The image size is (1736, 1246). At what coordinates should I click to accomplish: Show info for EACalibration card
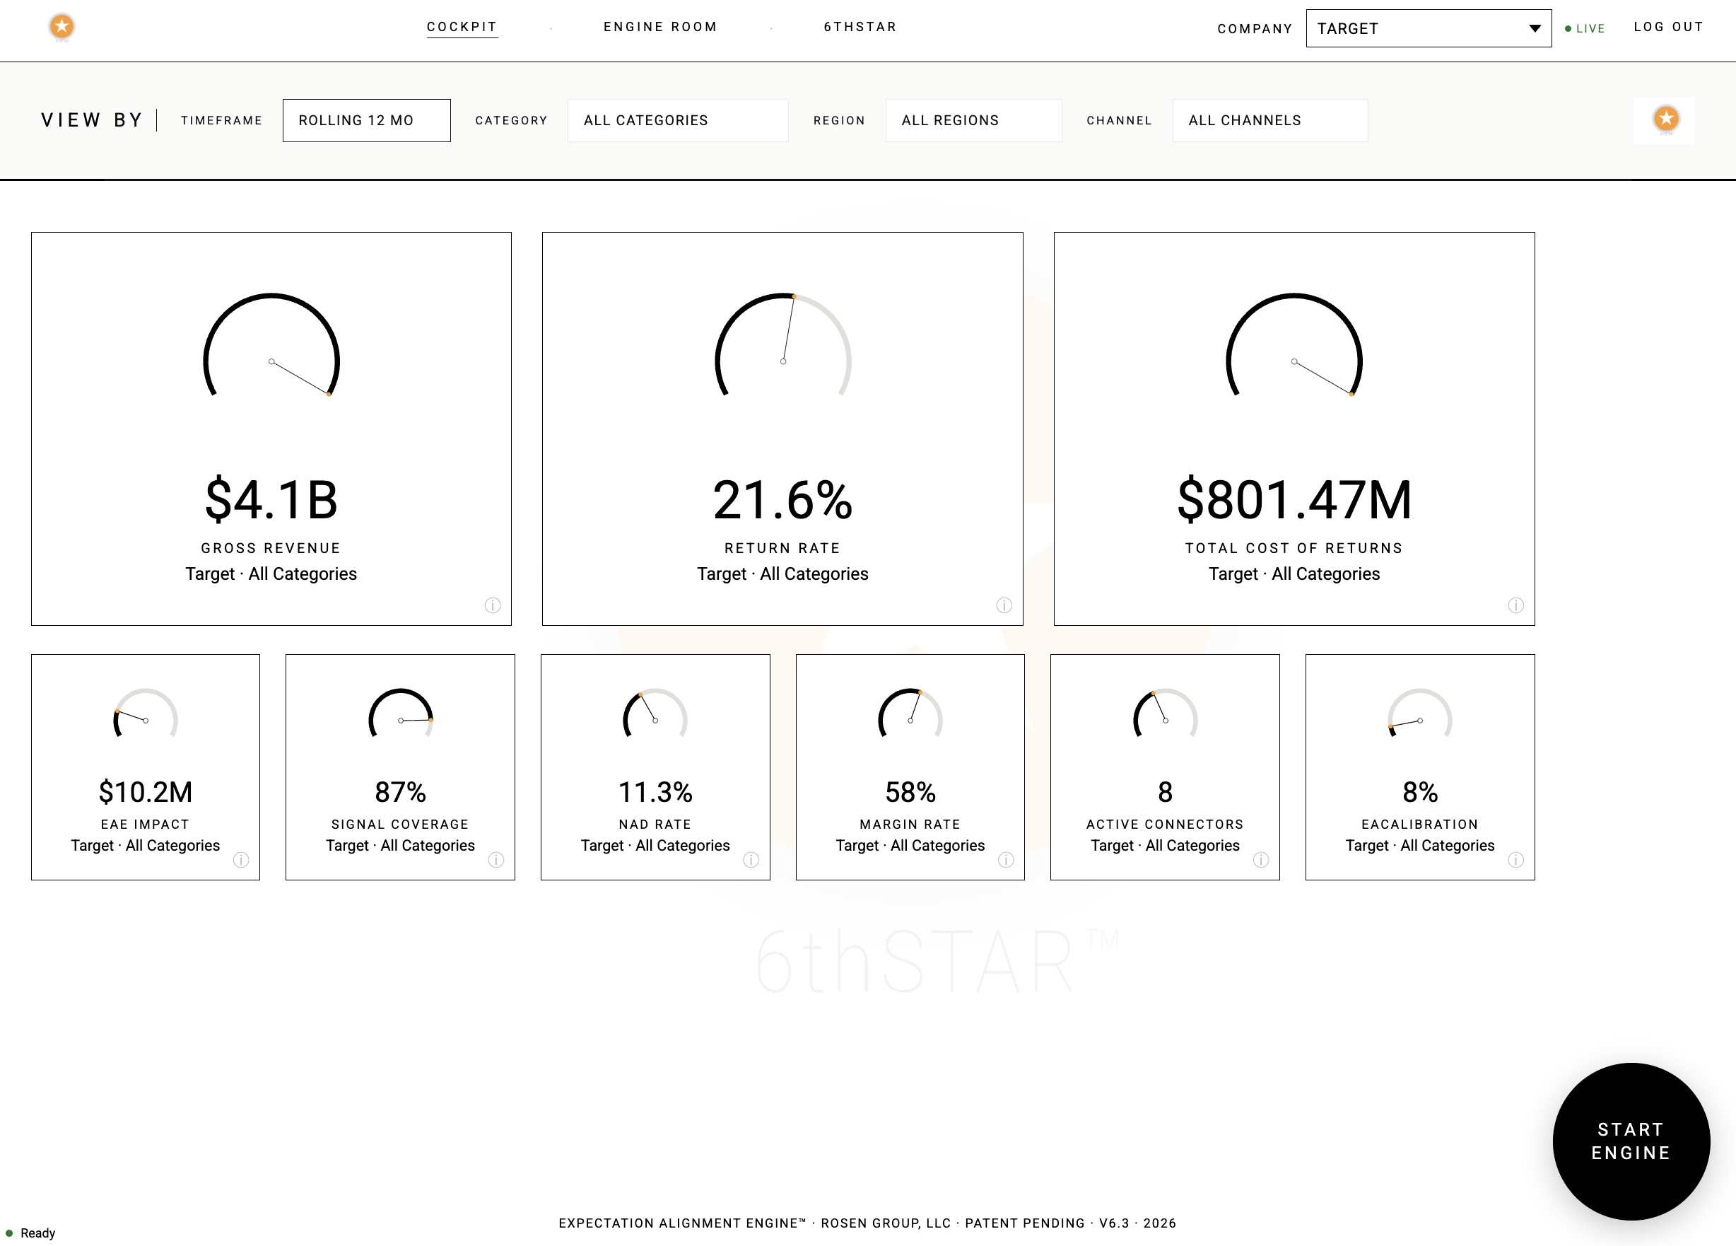coord(1515,859)
